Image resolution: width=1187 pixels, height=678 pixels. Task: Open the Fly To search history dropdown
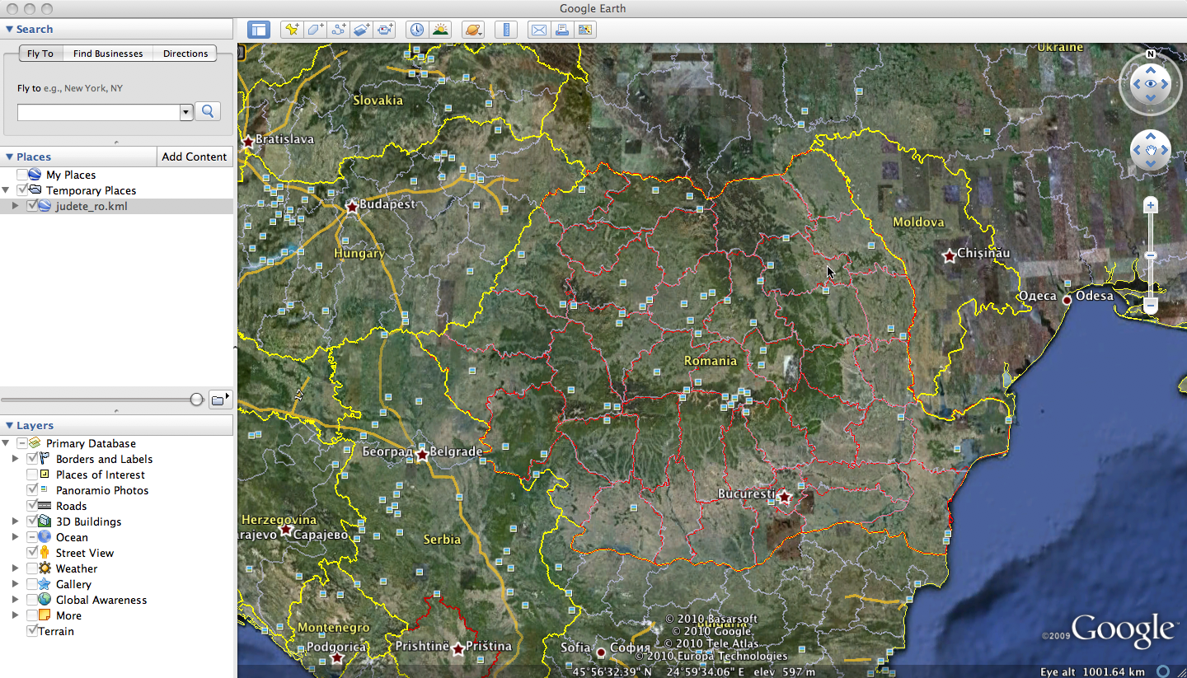[186, 112]
